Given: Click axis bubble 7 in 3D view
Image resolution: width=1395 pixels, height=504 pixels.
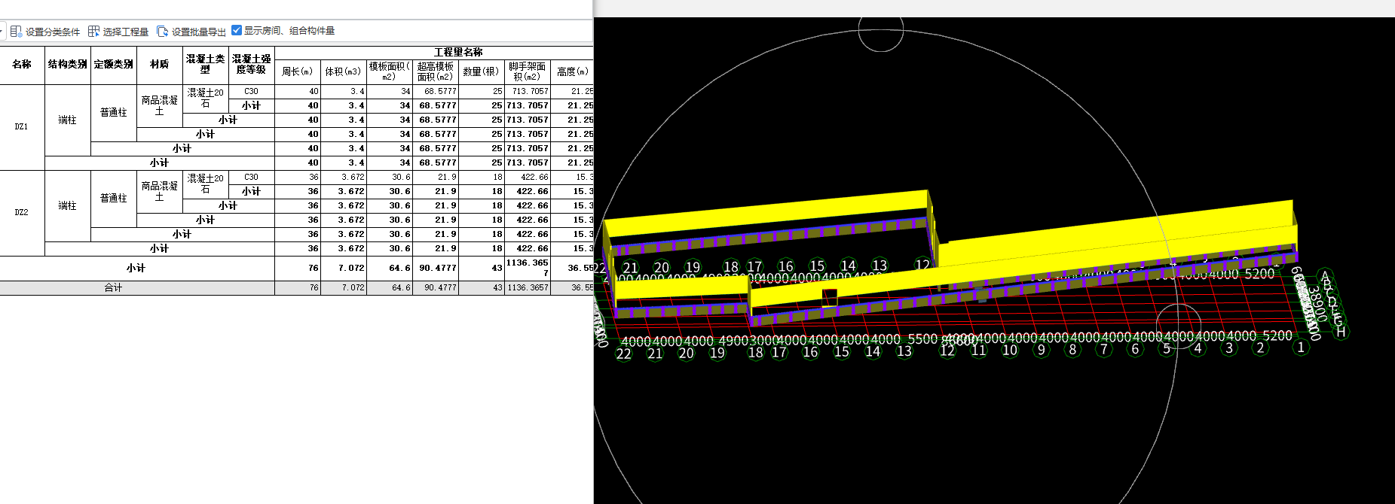Looking at the screenshot, I should tap(1104, 349).
